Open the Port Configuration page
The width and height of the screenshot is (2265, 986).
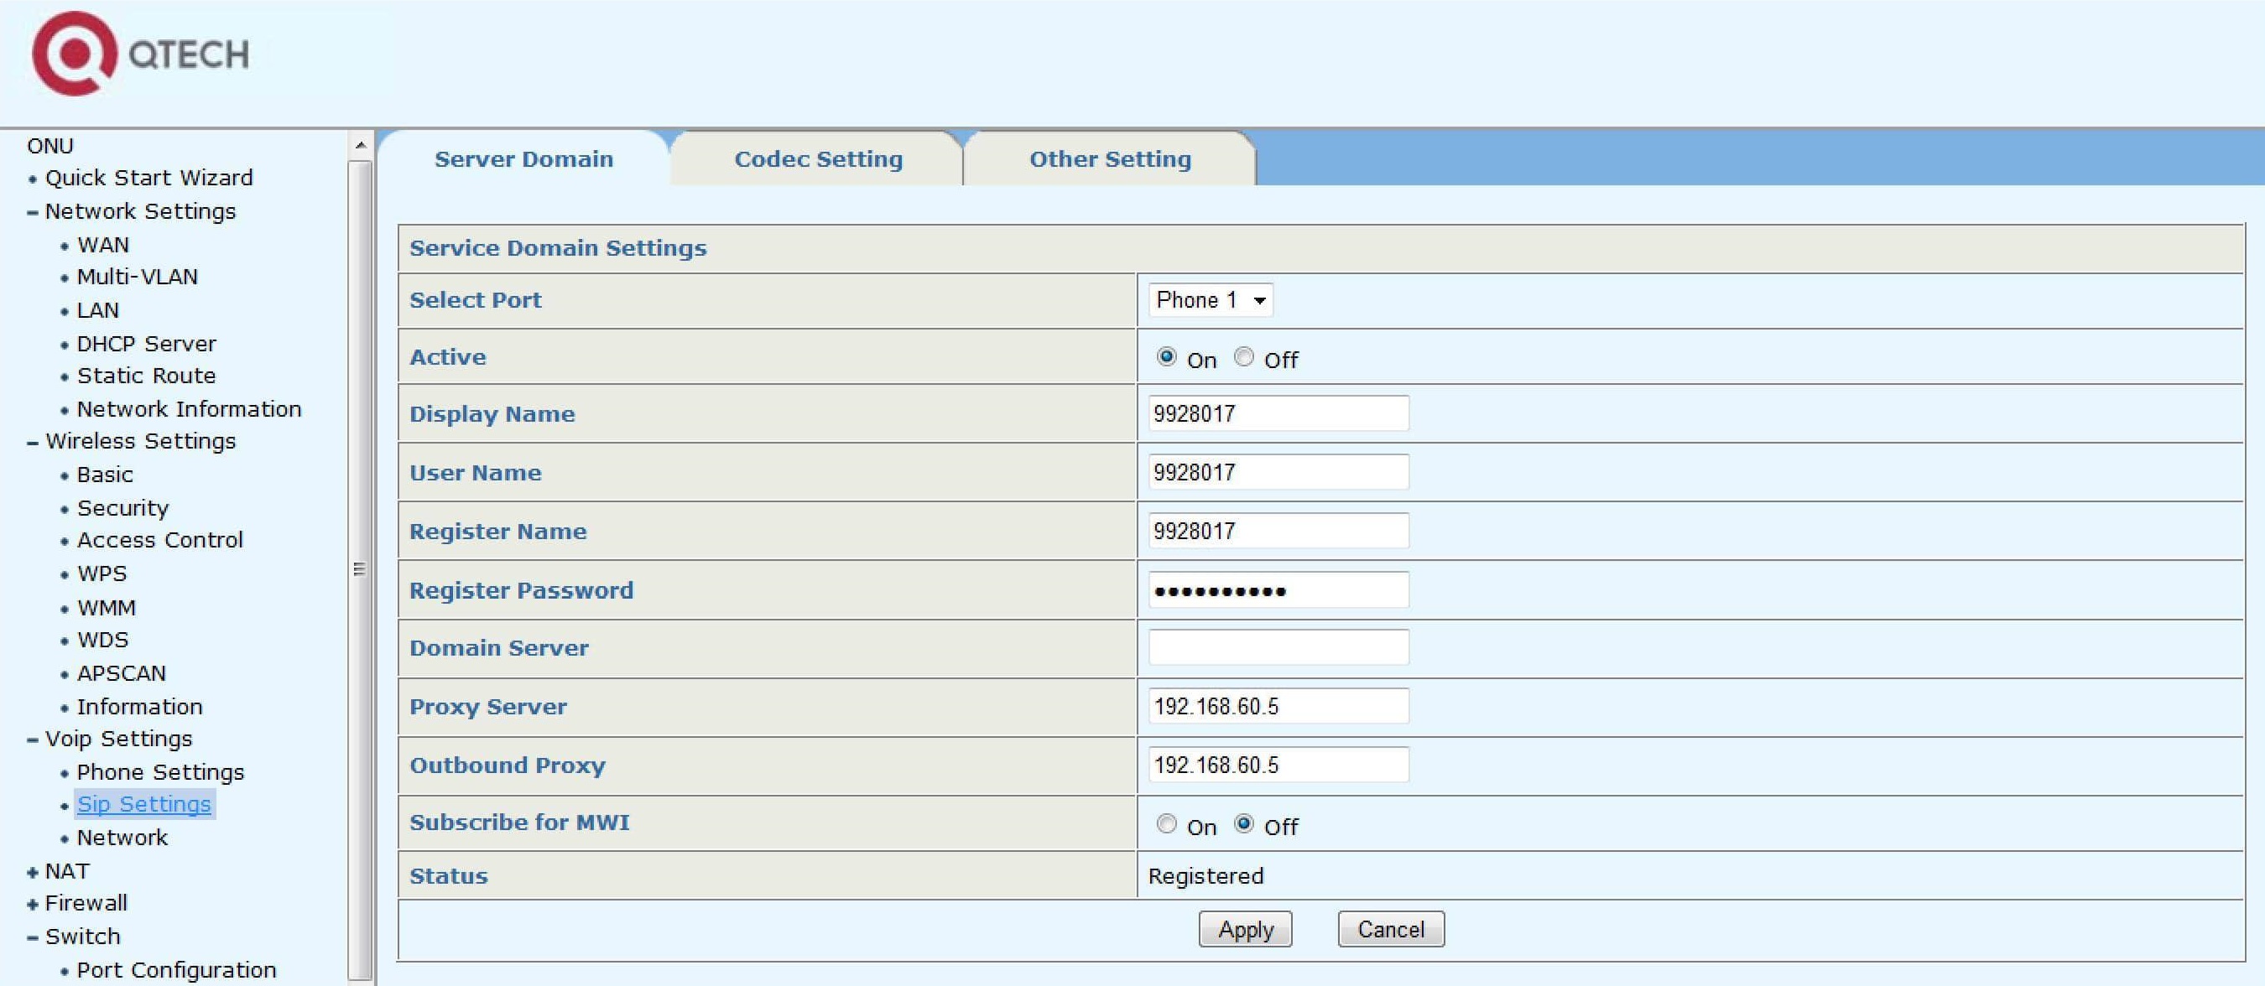(x=176, y=970)
